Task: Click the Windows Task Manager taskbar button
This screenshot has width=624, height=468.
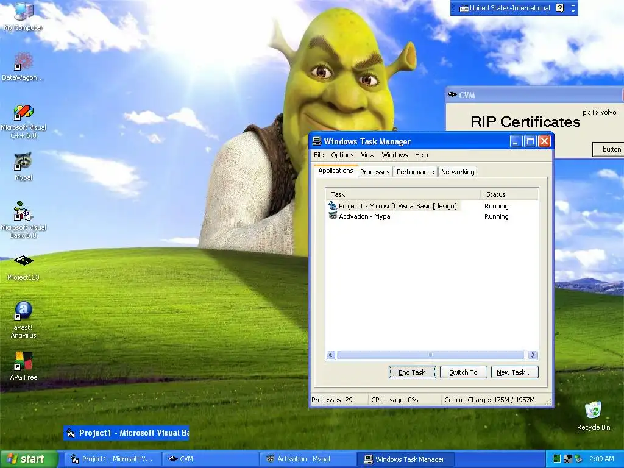Action: (406, 459)
